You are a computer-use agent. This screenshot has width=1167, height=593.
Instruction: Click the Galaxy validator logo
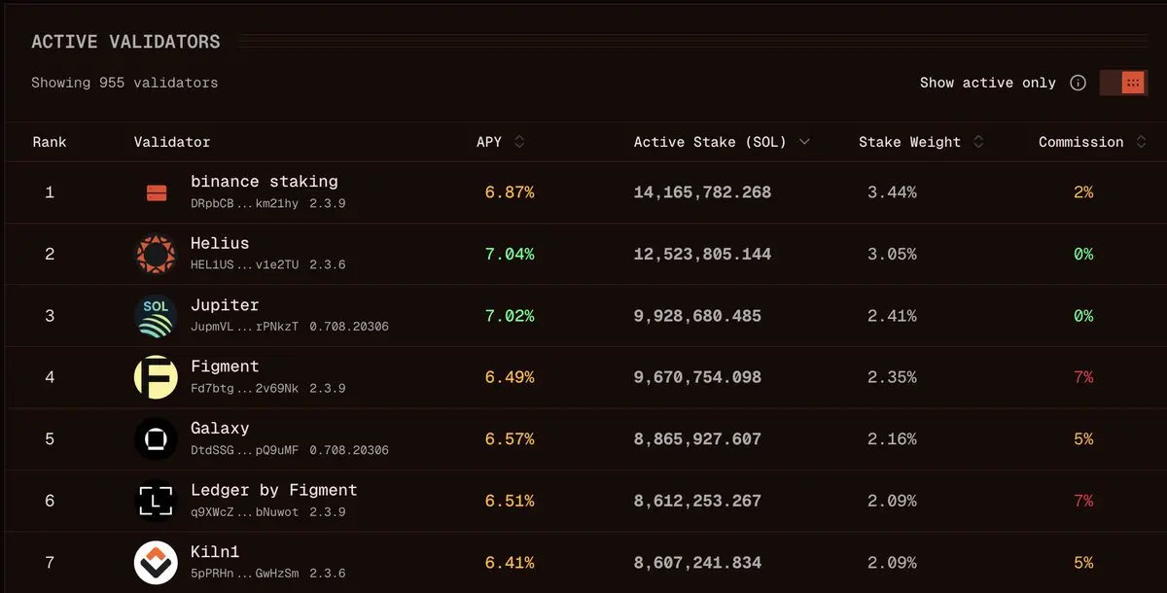pyautogui.click(x=156, y=439)
